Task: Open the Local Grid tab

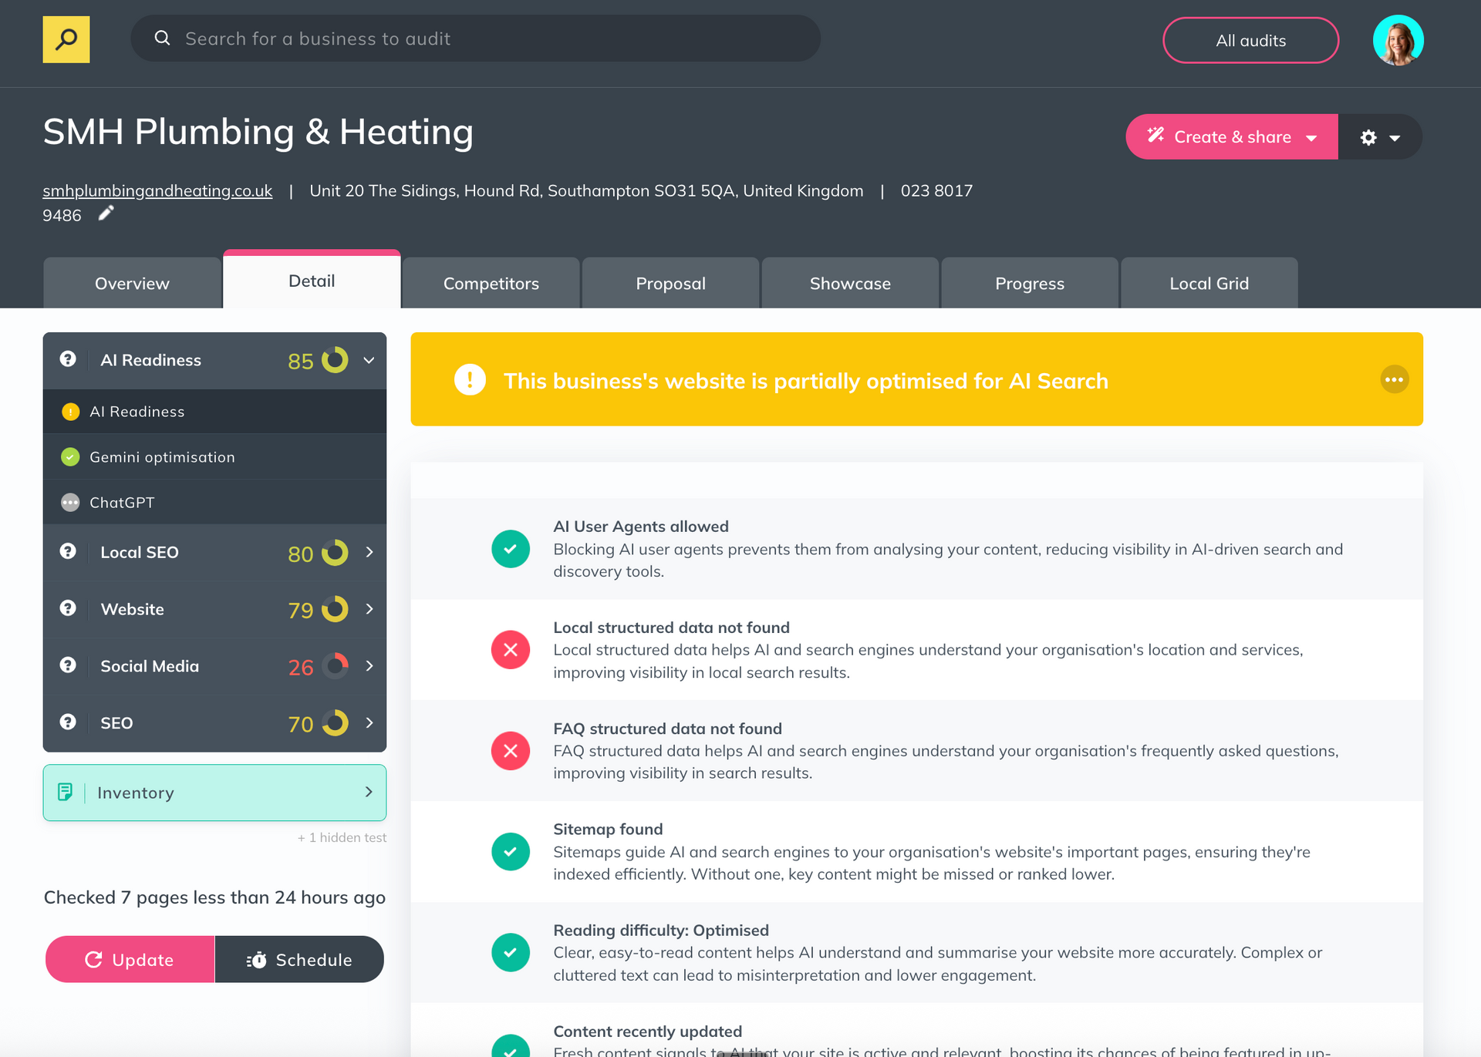Action: [x=1208, y=283]
